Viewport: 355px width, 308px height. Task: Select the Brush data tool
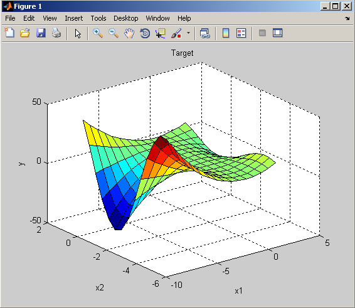click(176, 33)
